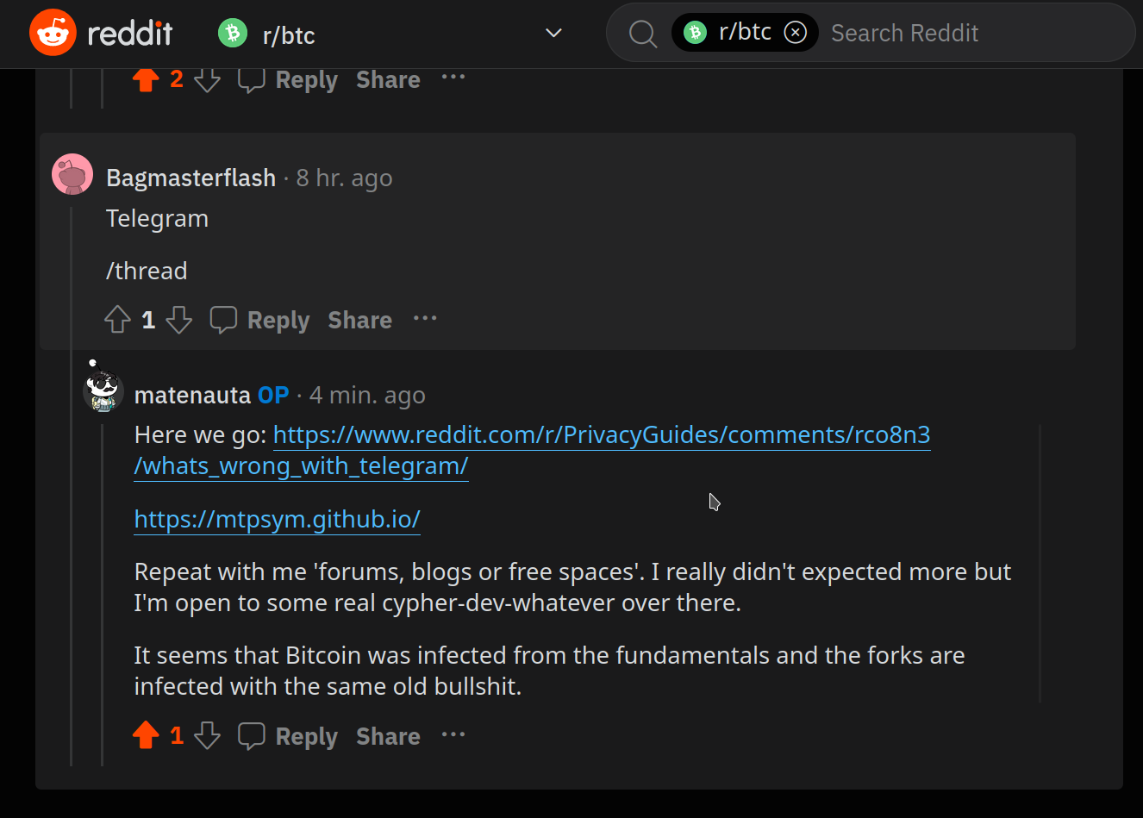The width and height of the screenshot is (1143, 818).
Task: Share matenauta's comment
Action: tap(388, 736)
